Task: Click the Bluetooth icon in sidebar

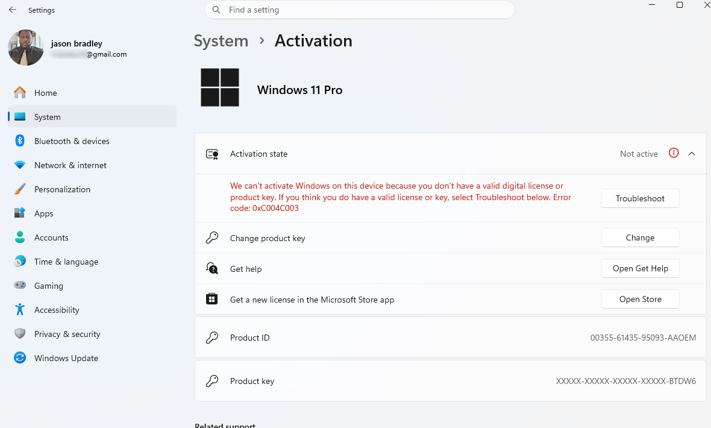Action: 20,140
